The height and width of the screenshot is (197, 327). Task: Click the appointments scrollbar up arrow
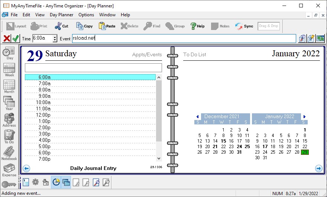[x=159, y=77]
